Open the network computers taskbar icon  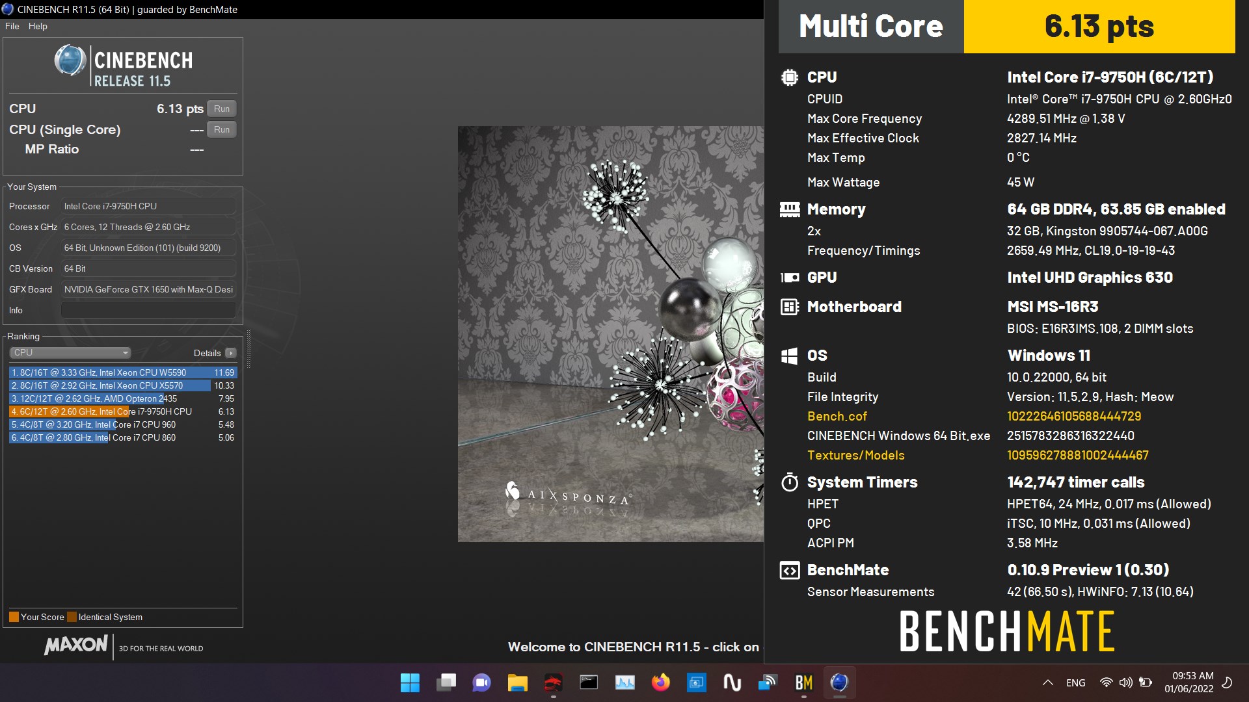768,682
